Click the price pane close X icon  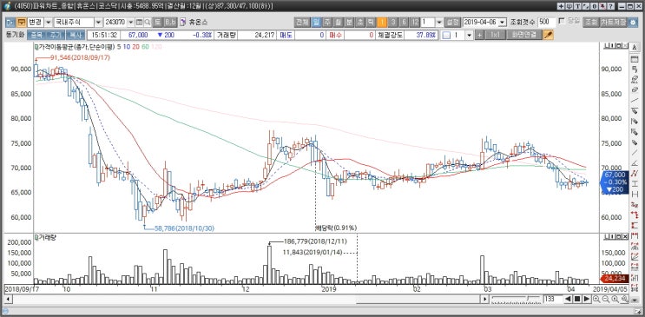626,46
